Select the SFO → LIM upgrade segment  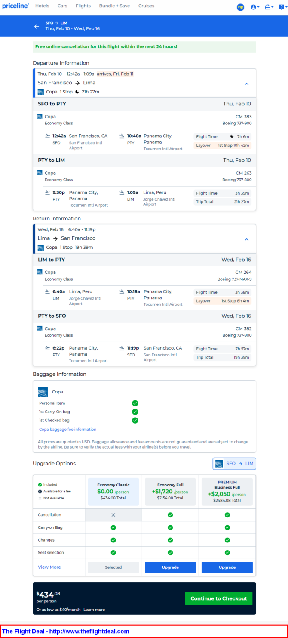point(234,464)
